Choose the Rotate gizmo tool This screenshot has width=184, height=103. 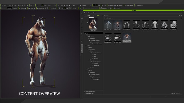click(x=49, y=5)
